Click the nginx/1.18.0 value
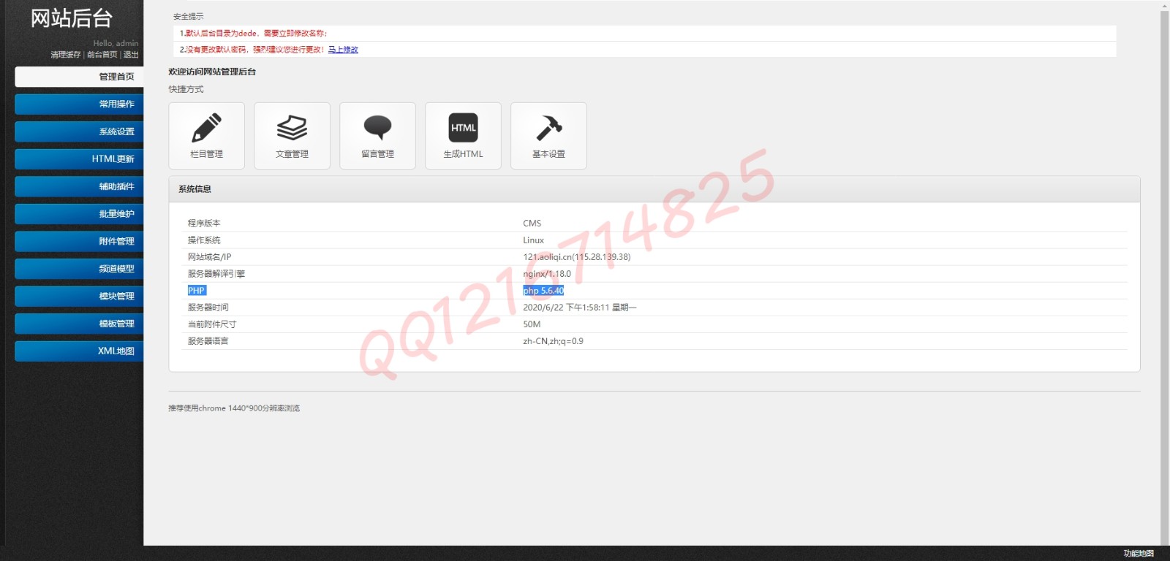The width and height of the screenshot is (1170, 561). tap(547, 274)
